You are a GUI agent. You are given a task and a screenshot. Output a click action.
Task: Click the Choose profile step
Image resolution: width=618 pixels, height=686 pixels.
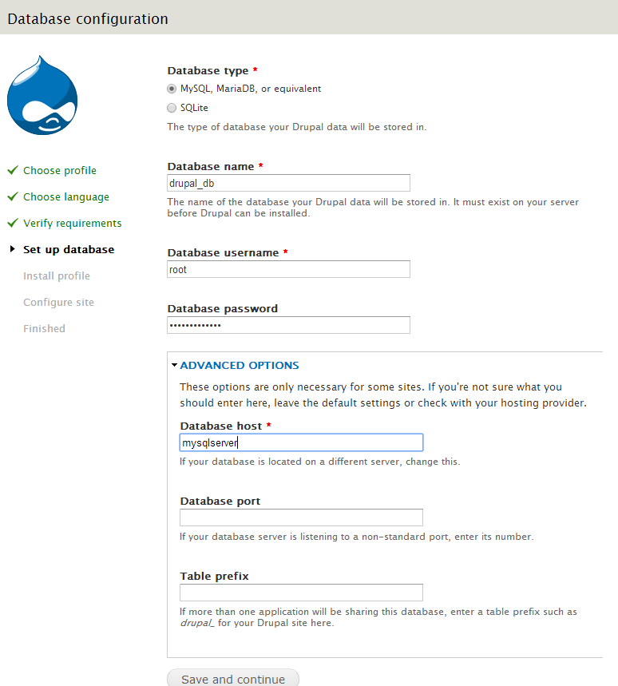(x=59, y=171)
